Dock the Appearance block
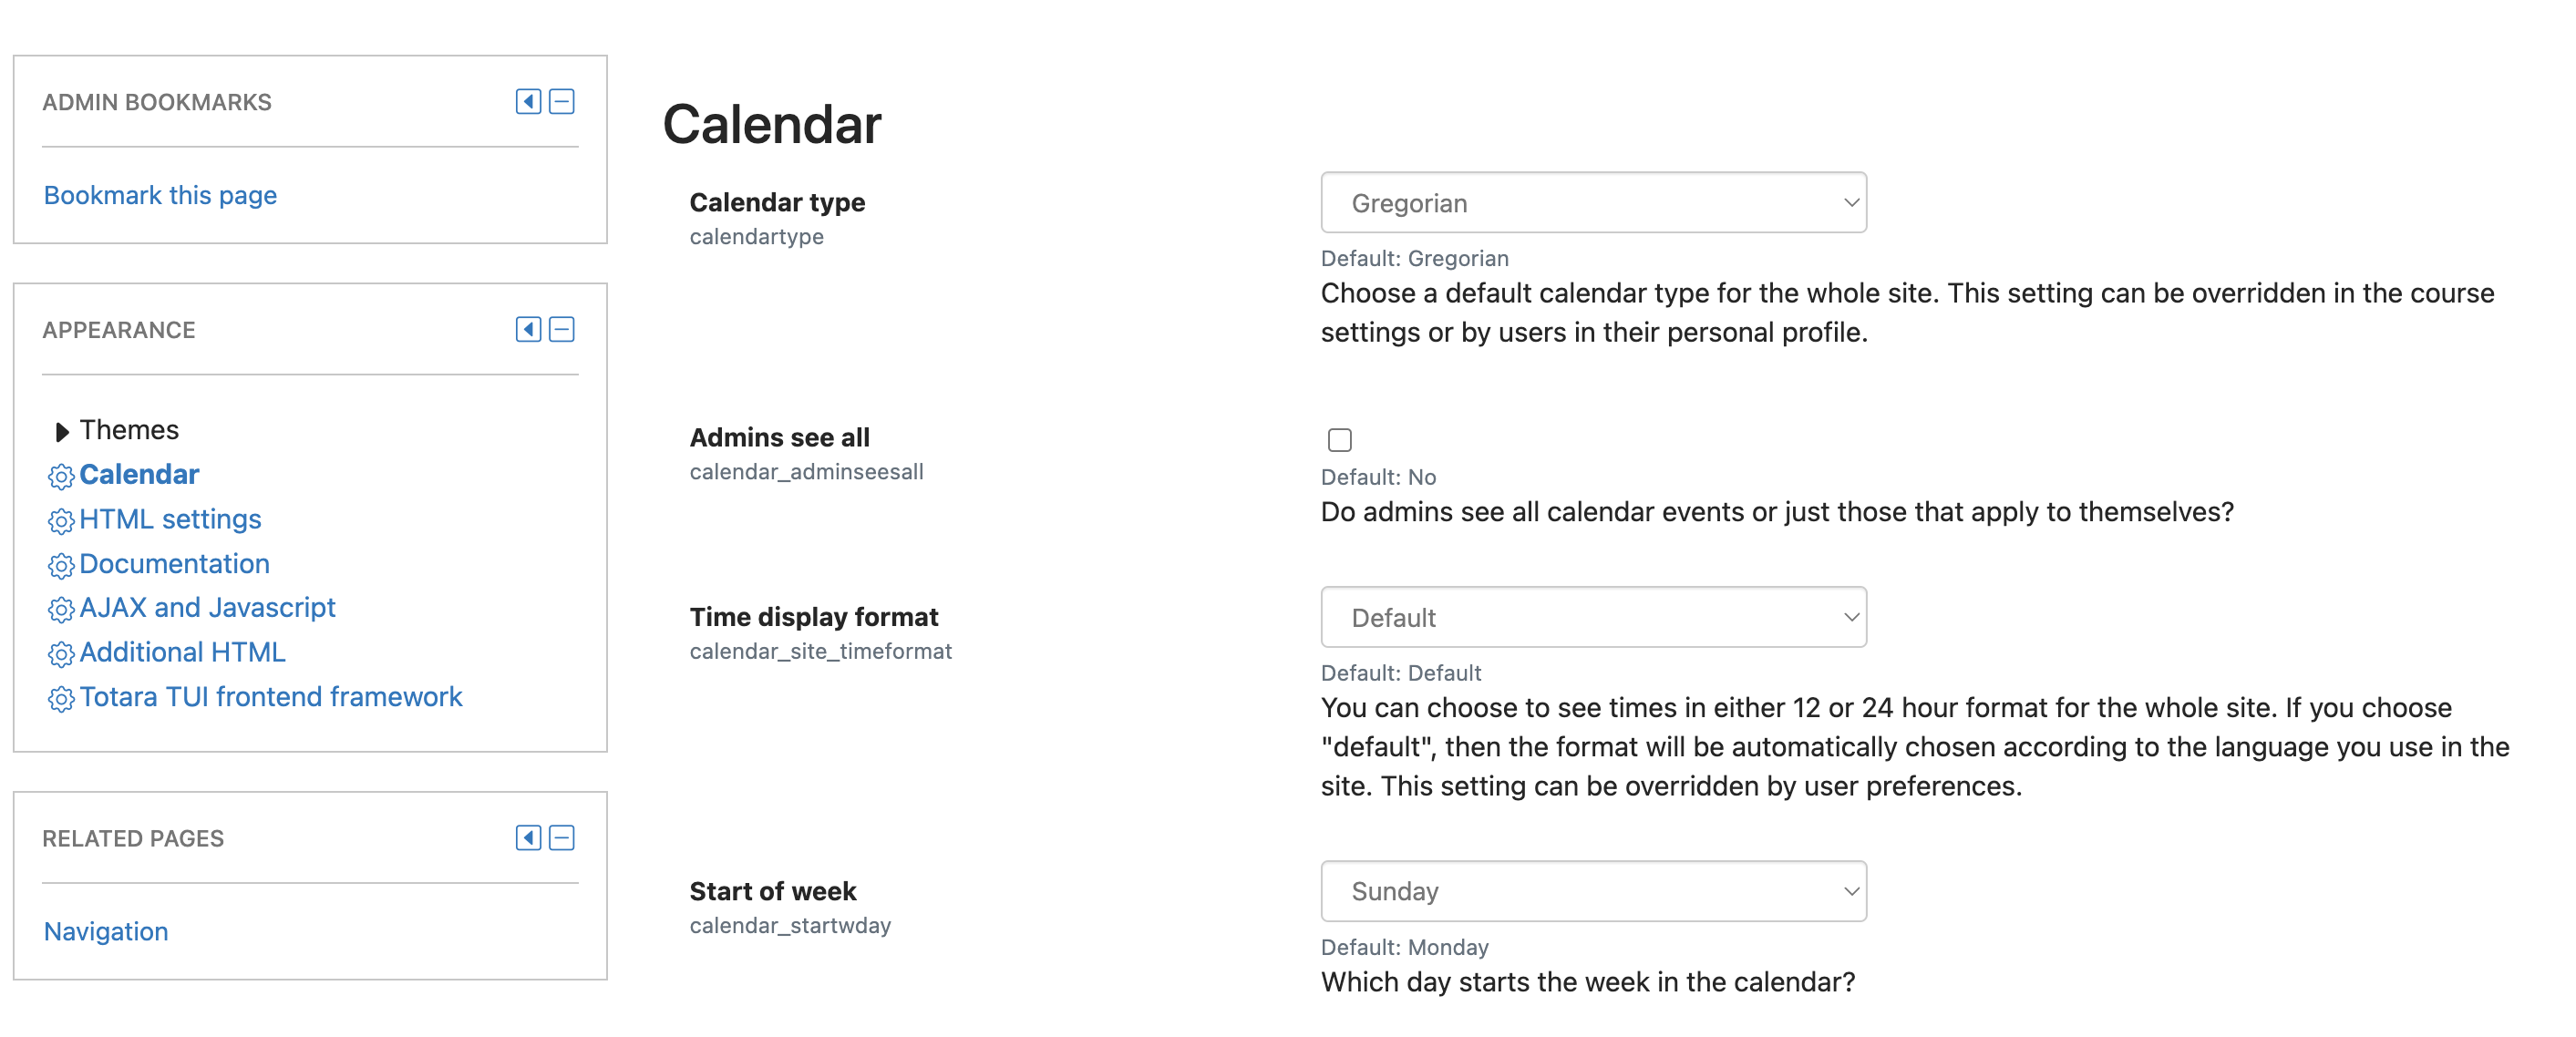2576x1037 pixels. point(528,329)
